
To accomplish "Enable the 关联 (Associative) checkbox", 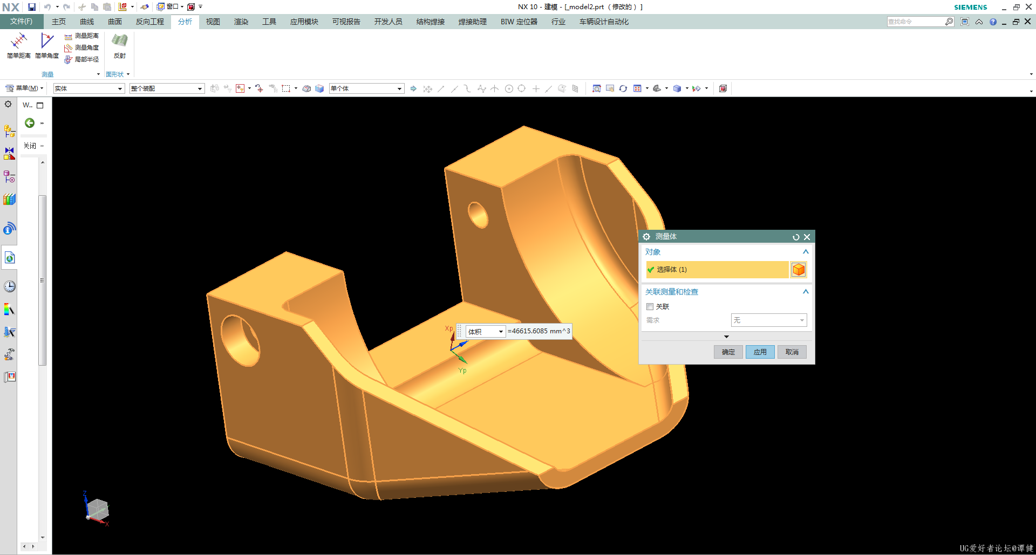I will coord(650,306).
